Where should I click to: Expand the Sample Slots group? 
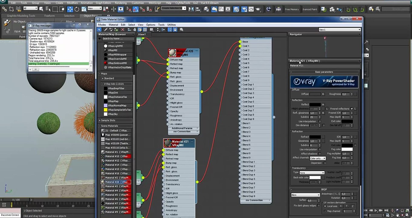[x=100, y=121]
